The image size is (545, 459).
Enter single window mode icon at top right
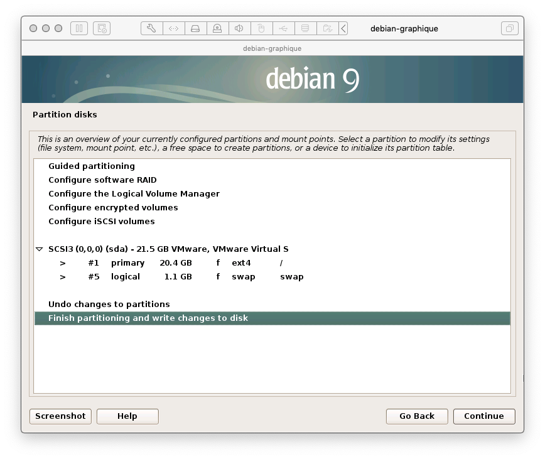tap(510, 28)
